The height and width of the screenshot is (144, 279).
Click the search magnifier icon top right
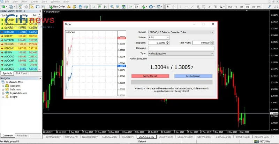[x=270, y=7]
